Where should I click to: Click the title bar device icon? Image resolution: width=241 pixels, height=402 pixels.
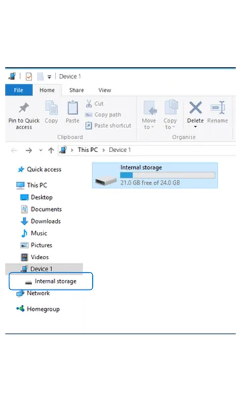[12, 76]
